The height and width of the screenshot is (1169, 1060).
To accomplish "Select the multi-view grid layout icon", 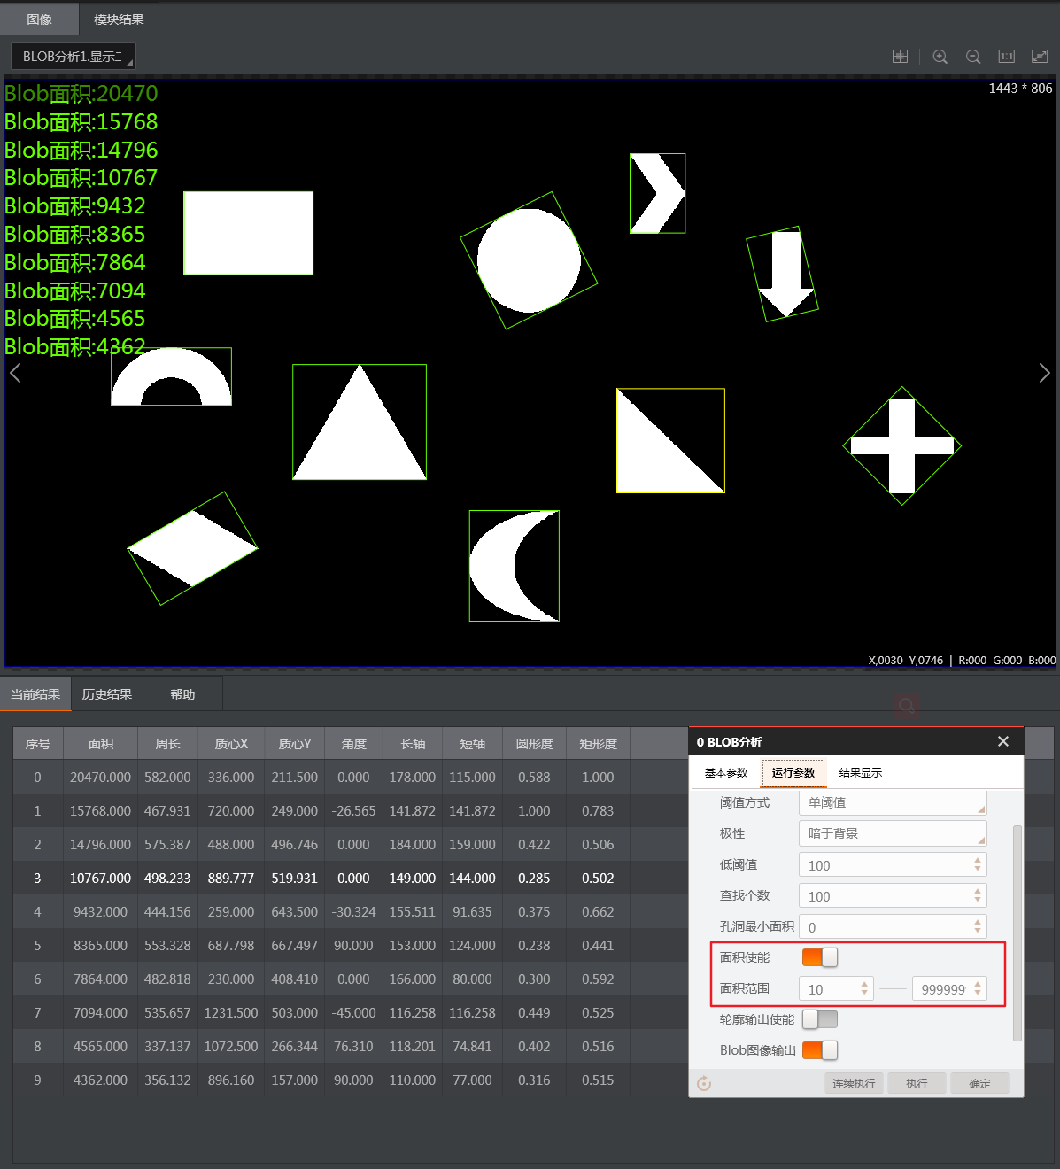I will pos(900,56).
